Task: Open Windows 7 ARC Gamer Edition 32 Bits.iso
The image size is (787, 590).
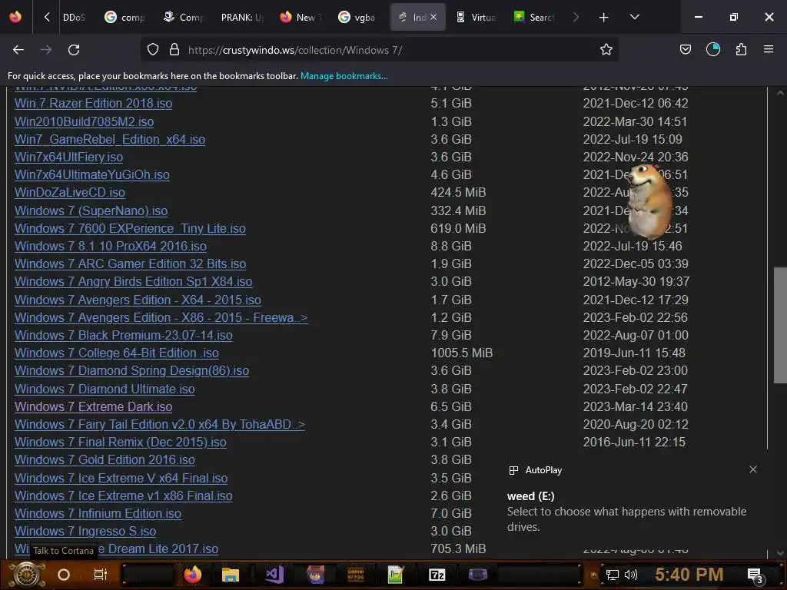Action: [130, 264]
